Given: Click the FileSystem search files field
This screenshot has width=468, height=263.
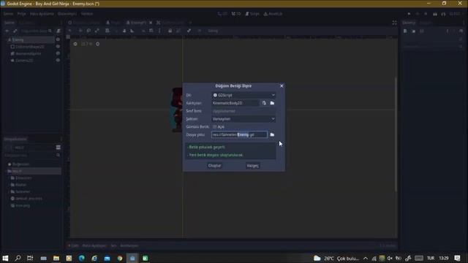Looking at the screenshot, I should pyautogui.click(x=32, y=156).
